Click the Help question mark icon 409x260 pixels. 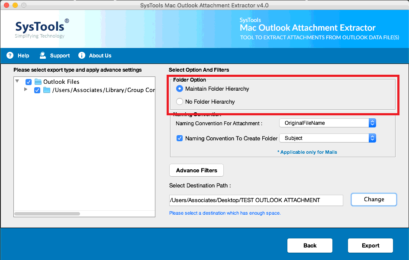(10, 55)
